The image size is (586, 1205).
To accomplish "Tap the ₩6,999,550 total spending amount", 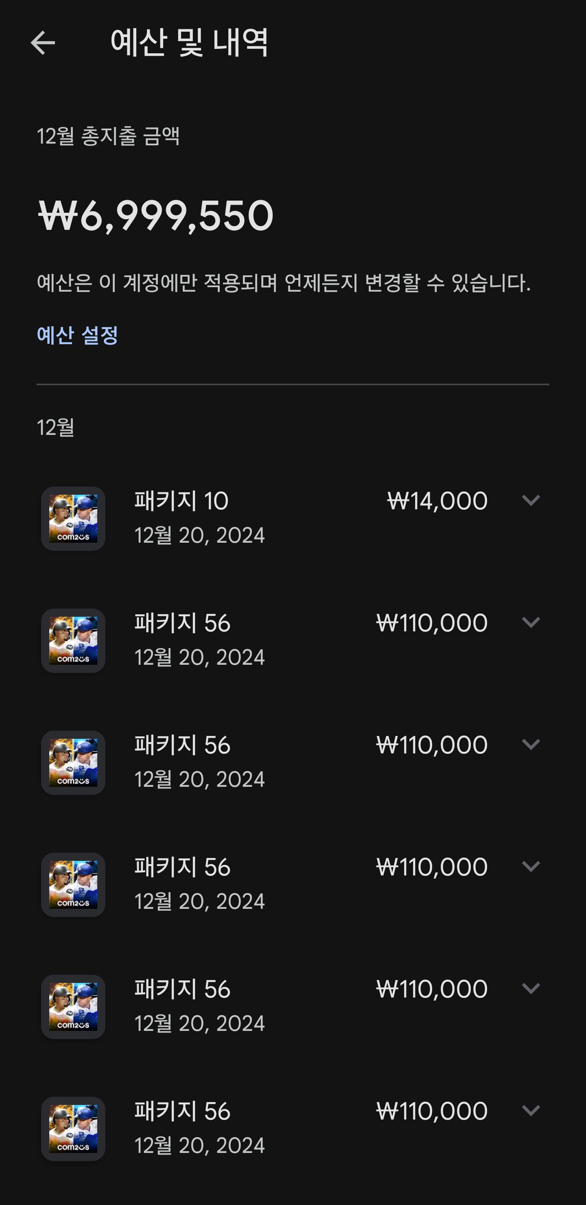I will (x=155, y=216).
